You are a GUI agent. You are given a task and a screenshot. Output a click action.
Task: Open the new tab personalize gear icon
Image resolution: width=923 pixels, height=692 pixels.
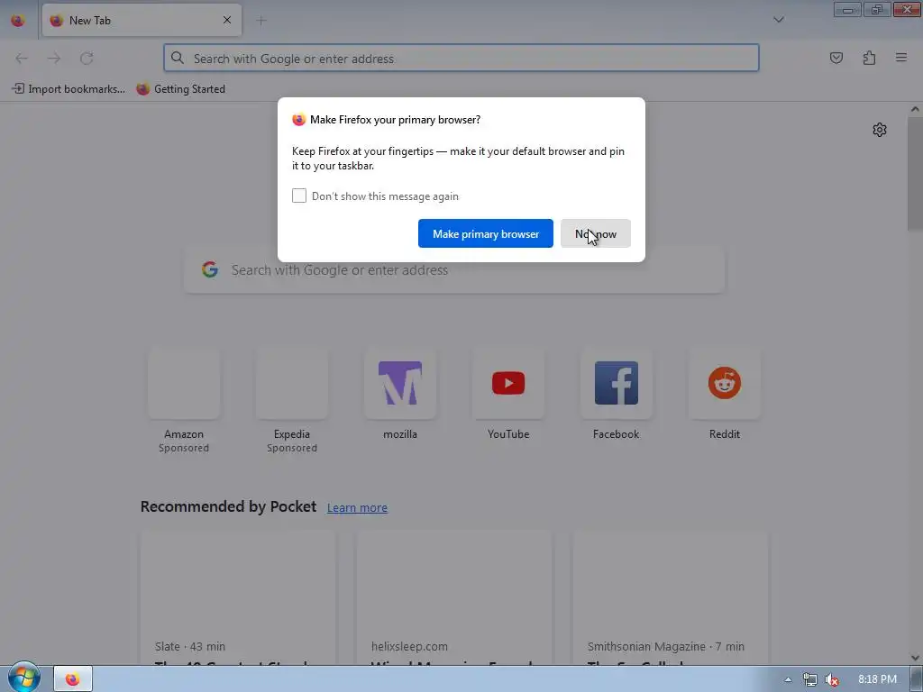pos(880,130)
